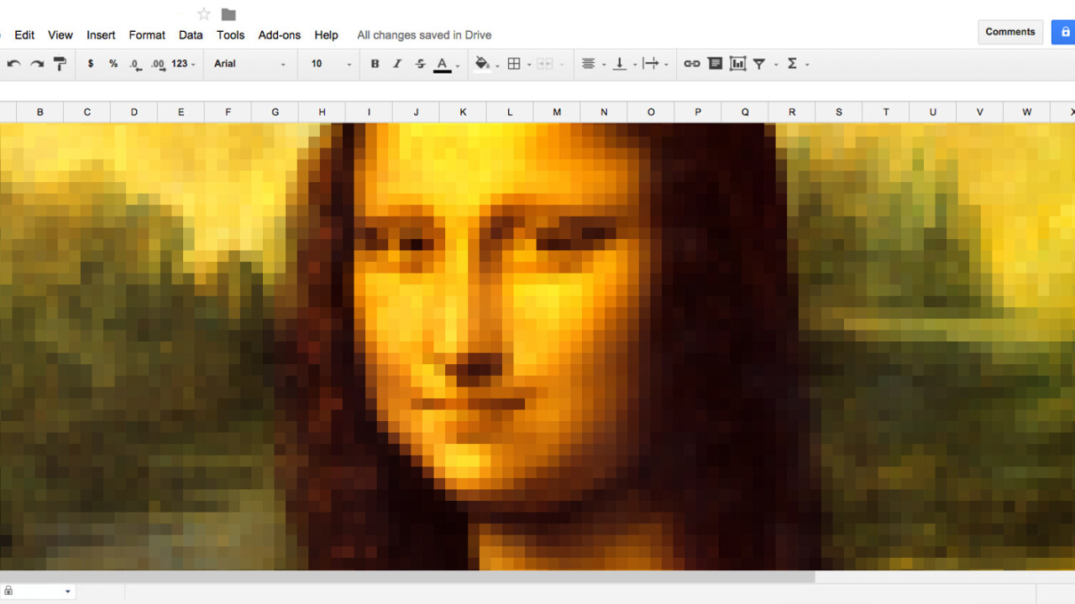
Task: Star this spreadsheet document
Action: click(x=204, y=14)
